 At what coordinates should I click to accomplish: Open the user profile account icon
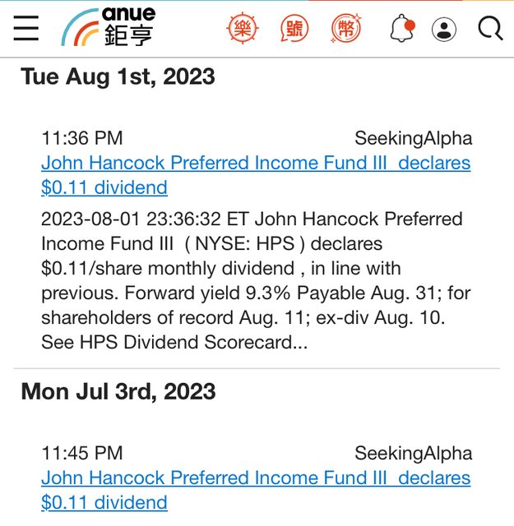pos(444,30)
